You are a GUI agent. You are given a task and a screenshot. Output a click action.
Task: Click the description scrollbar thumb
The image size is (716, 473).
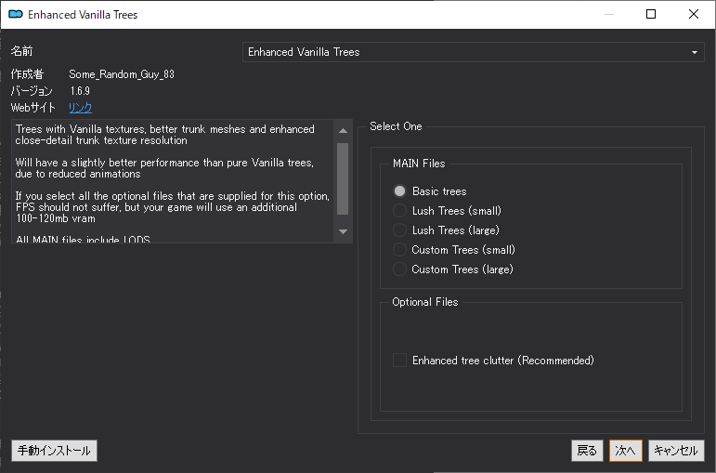(x=343, y=178)
